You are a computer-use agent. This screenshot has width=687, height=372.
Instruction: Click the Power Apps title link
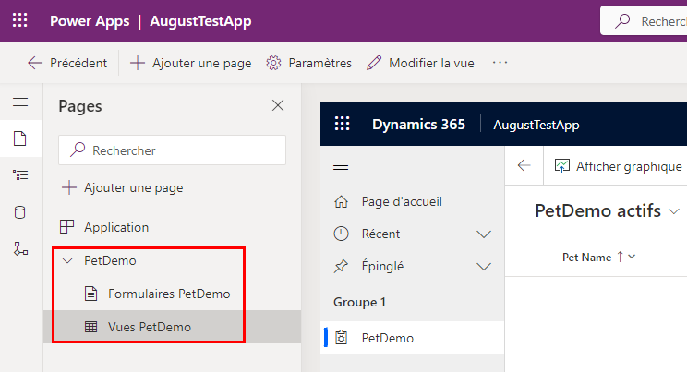click(x=90, y=21)
